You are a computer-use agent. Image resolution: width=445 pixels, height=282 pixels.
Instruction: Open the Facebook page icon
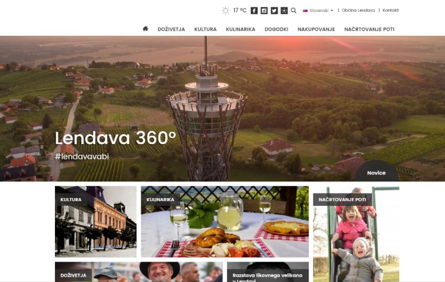(254, 11)
